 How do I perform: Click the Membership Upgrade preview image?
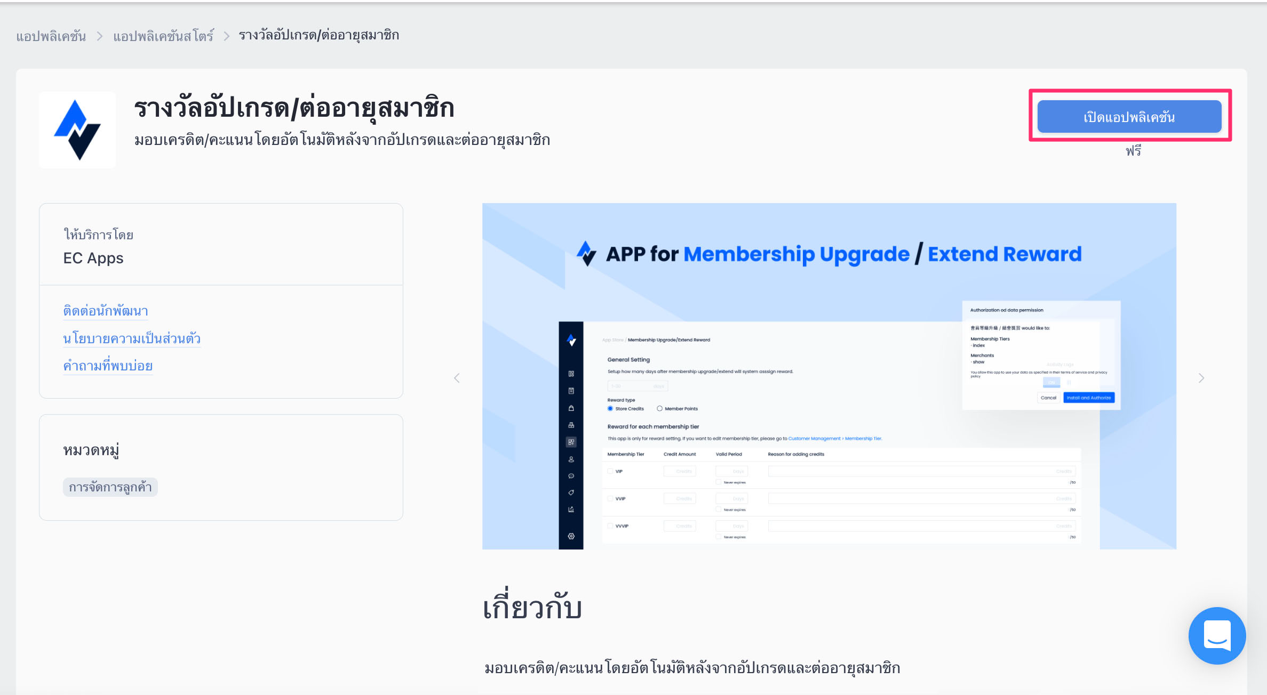(x=829, y=376)
